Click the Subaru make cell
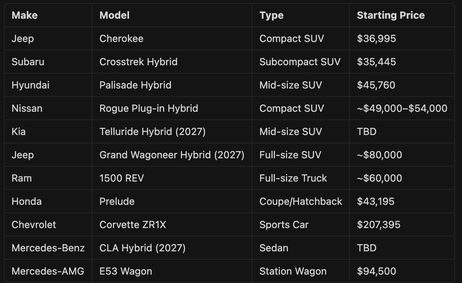This screenshot has width=462, height=283. pyautogui.click(x=28, y=62)
